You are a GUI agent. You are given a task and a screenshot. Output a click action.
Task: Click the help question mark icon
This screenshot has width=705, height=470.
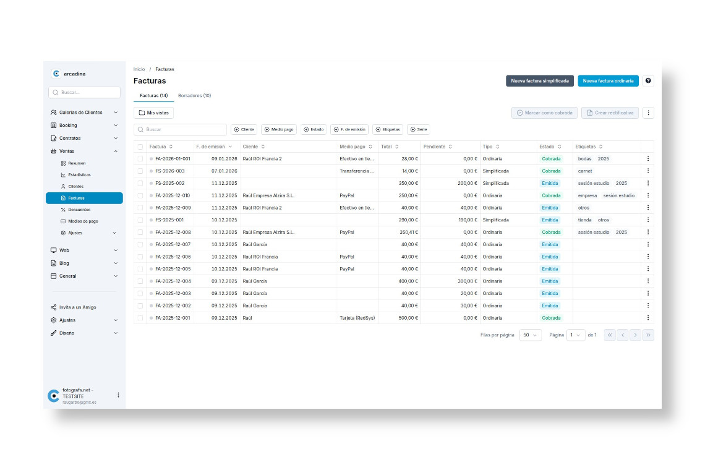tap(648, 80)
